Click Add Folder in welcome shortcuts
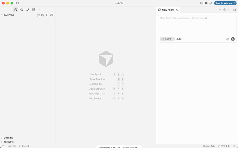Viewport: 238px width, 148px height. click(95, 99)
